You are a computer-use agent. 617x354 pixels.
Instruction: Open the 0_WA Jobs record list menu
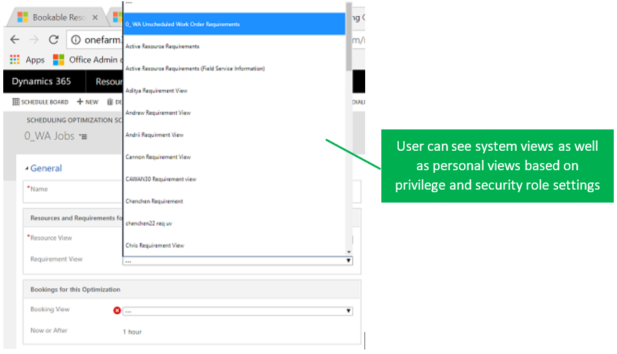coord(83,137)
